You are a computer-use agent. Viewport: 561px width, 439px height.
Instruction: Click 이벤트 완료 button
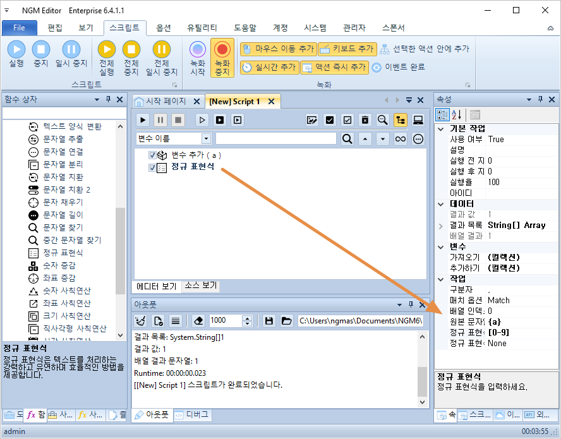398,67
